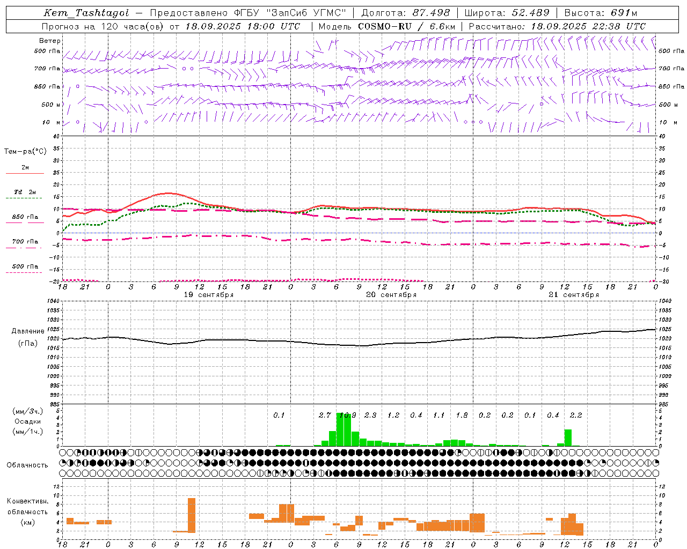This screenshot has width=687, height=549.
Task: Click the 21 сентября date label
Action: [574, 295]
